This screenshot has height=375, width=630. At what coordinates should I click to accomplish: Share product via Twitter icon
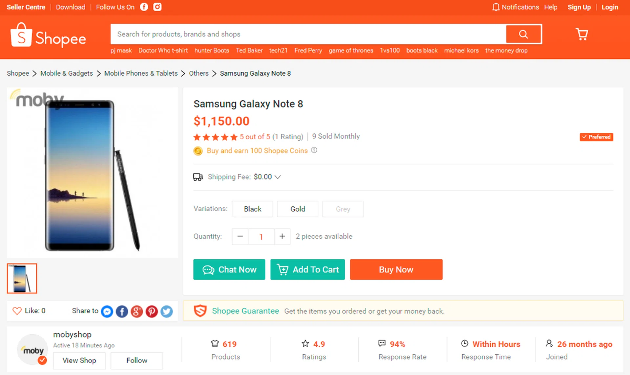pos(167,311)
